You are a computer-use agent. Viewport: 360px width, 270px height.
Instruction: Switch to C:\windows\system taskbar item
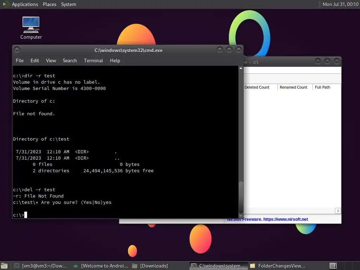pyautogui.click(x=218, y=266)
